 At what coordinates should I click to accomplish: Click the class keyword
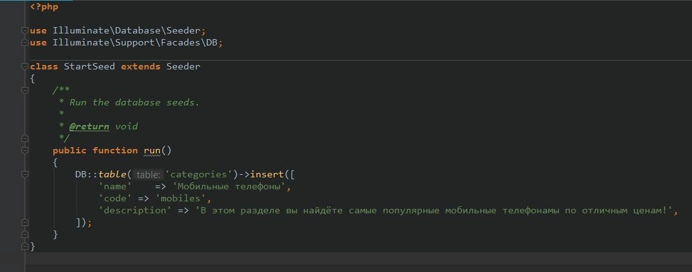[44, 66]
